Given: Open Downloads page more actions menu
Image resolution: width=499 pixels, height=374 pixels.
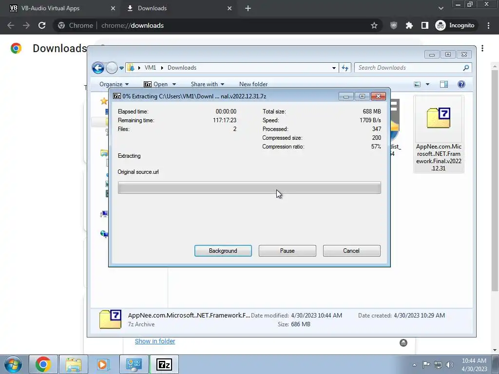Looking at the screenshot, I should click(x=483, y=48).
